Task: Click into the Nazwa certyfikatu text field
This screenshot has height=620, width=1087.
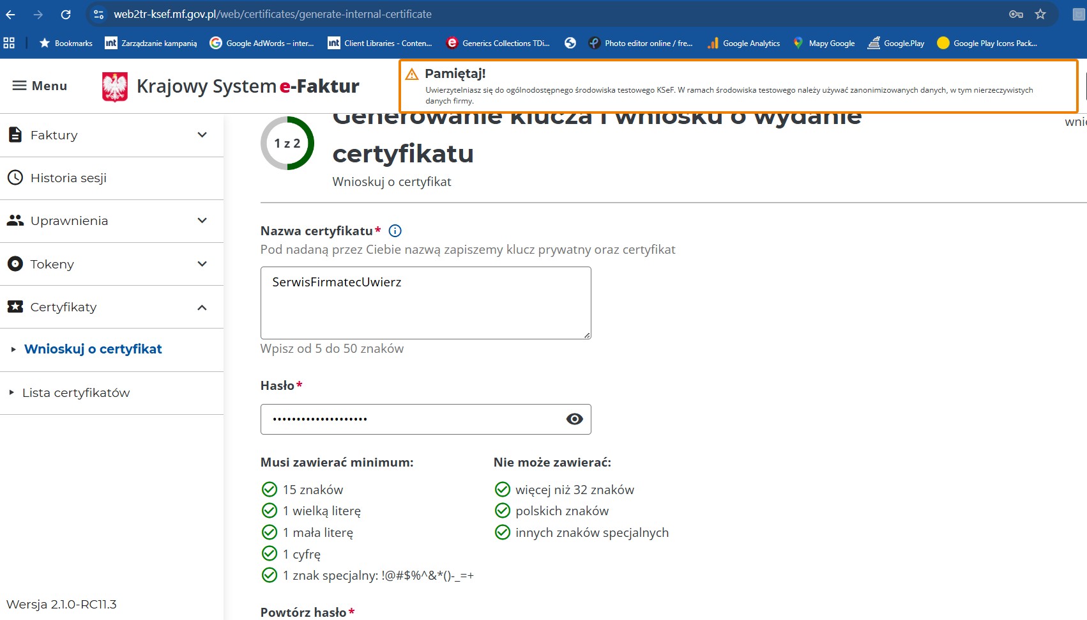Action: click(x=425, y=302)
